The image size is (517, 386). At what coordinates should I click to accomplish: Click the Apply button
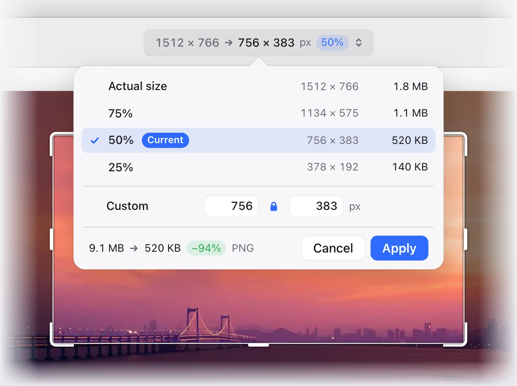click(399, 248)
